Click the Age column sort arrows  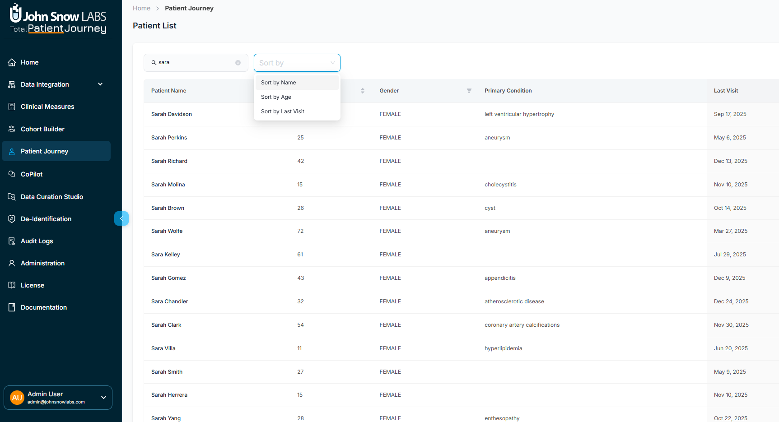click(363, 91)
